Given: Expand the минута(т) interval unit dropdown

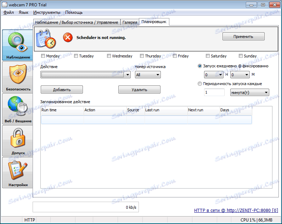Looking at the screenshot, I should (x=250, y=93).
